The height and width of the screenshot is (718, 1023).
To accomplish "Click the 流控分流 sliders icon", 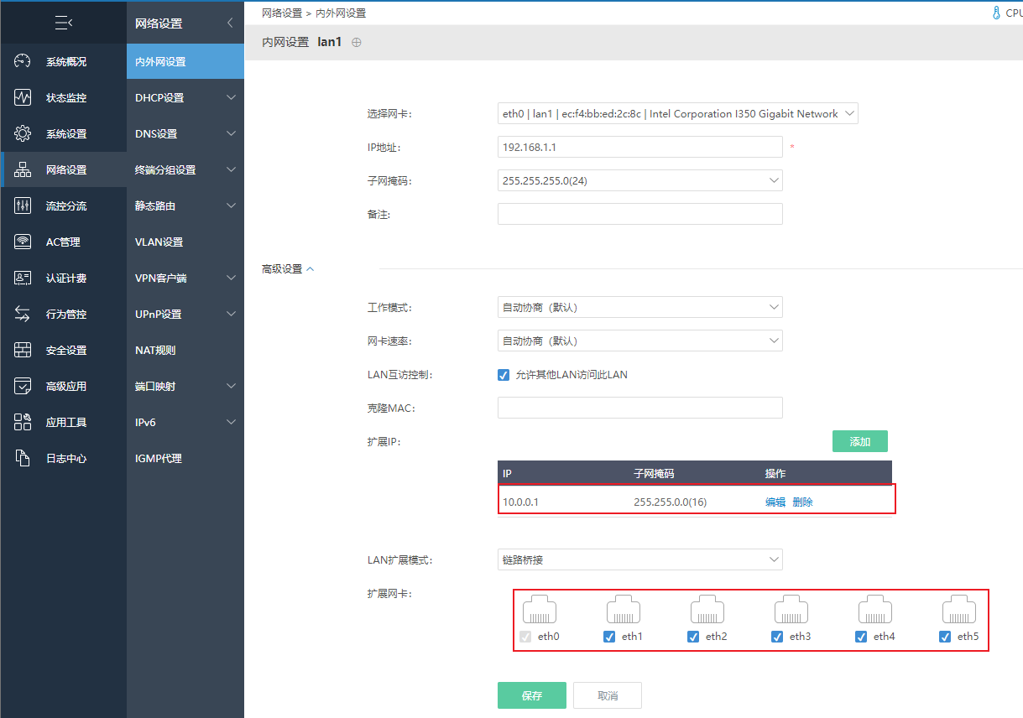I will [23, 206].
